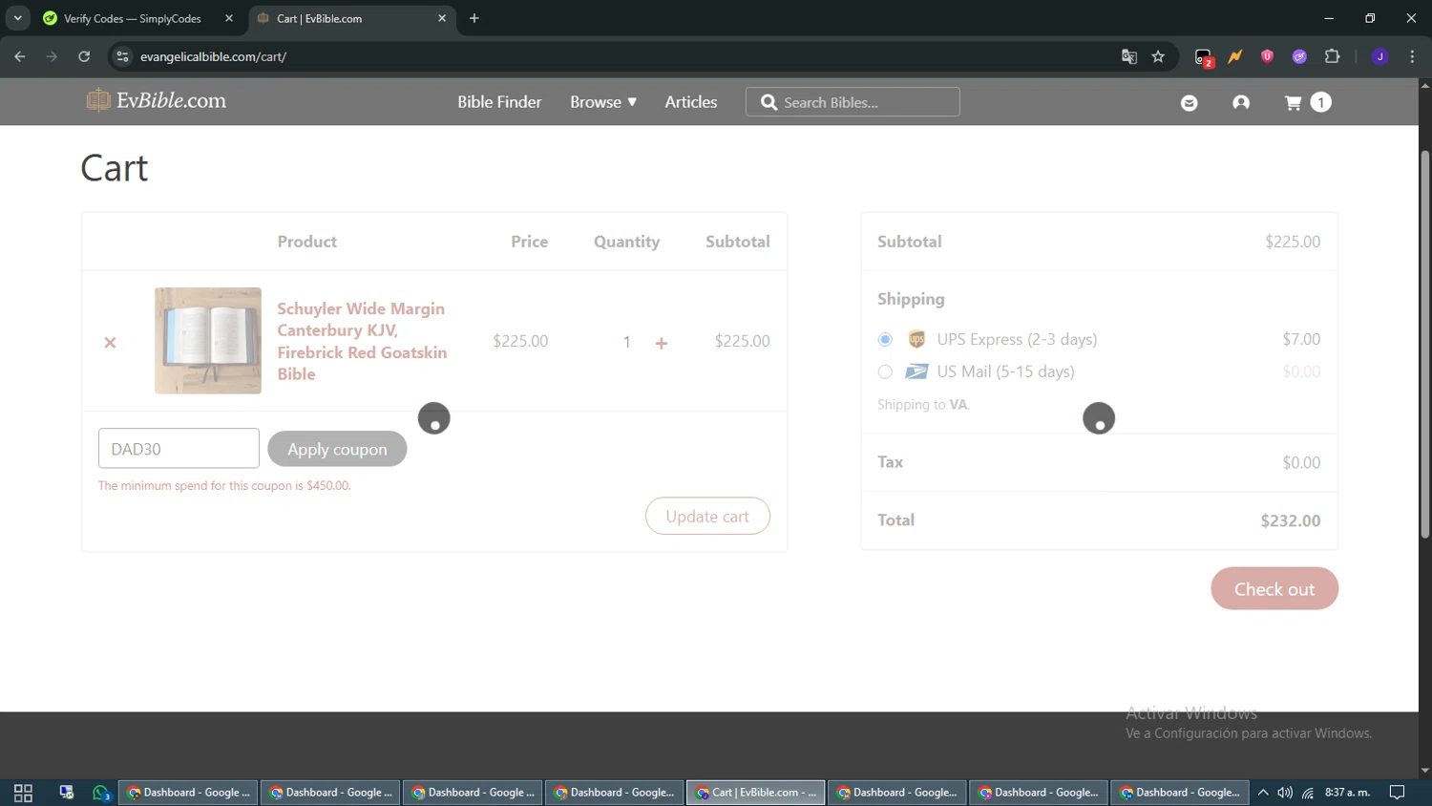Open the extension with red badge 2
Screen dimensions: 1432x806
tap(1204, 57)
